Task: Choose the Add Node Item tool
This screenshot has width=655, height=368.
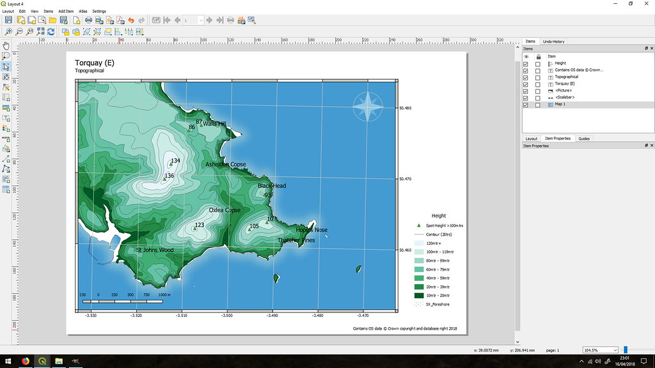Action: (6, 169)
